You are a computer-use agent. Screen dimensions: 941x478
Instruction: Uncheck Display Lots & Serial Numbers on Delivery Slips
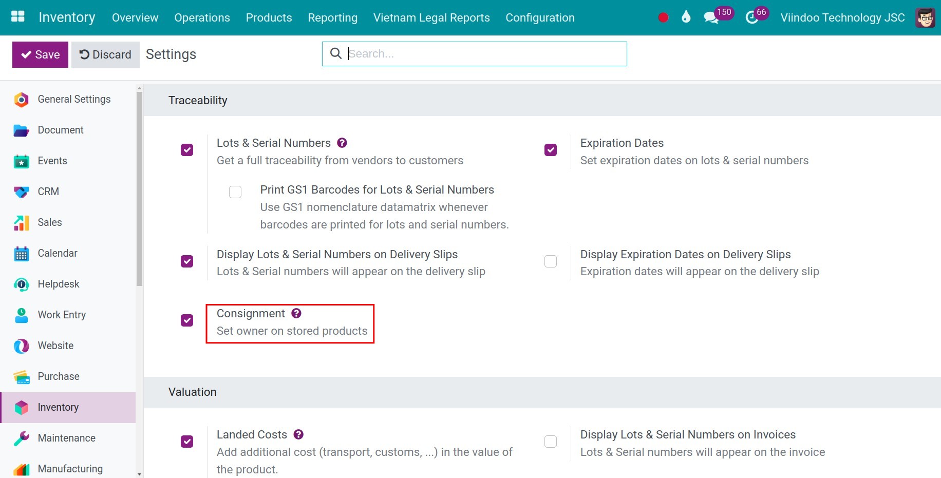point(187,261)
